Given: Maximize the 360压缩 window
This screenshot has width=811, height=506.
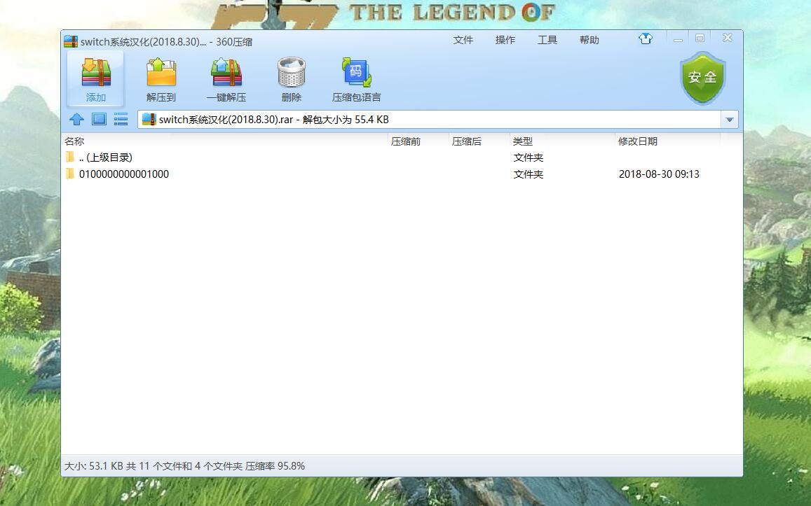Looking at the screenshot, I should tap(700, 38).
